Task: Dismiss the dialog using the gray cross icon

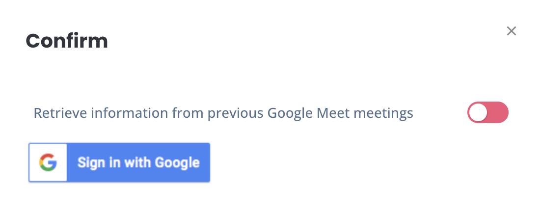Action: (512, 31)
